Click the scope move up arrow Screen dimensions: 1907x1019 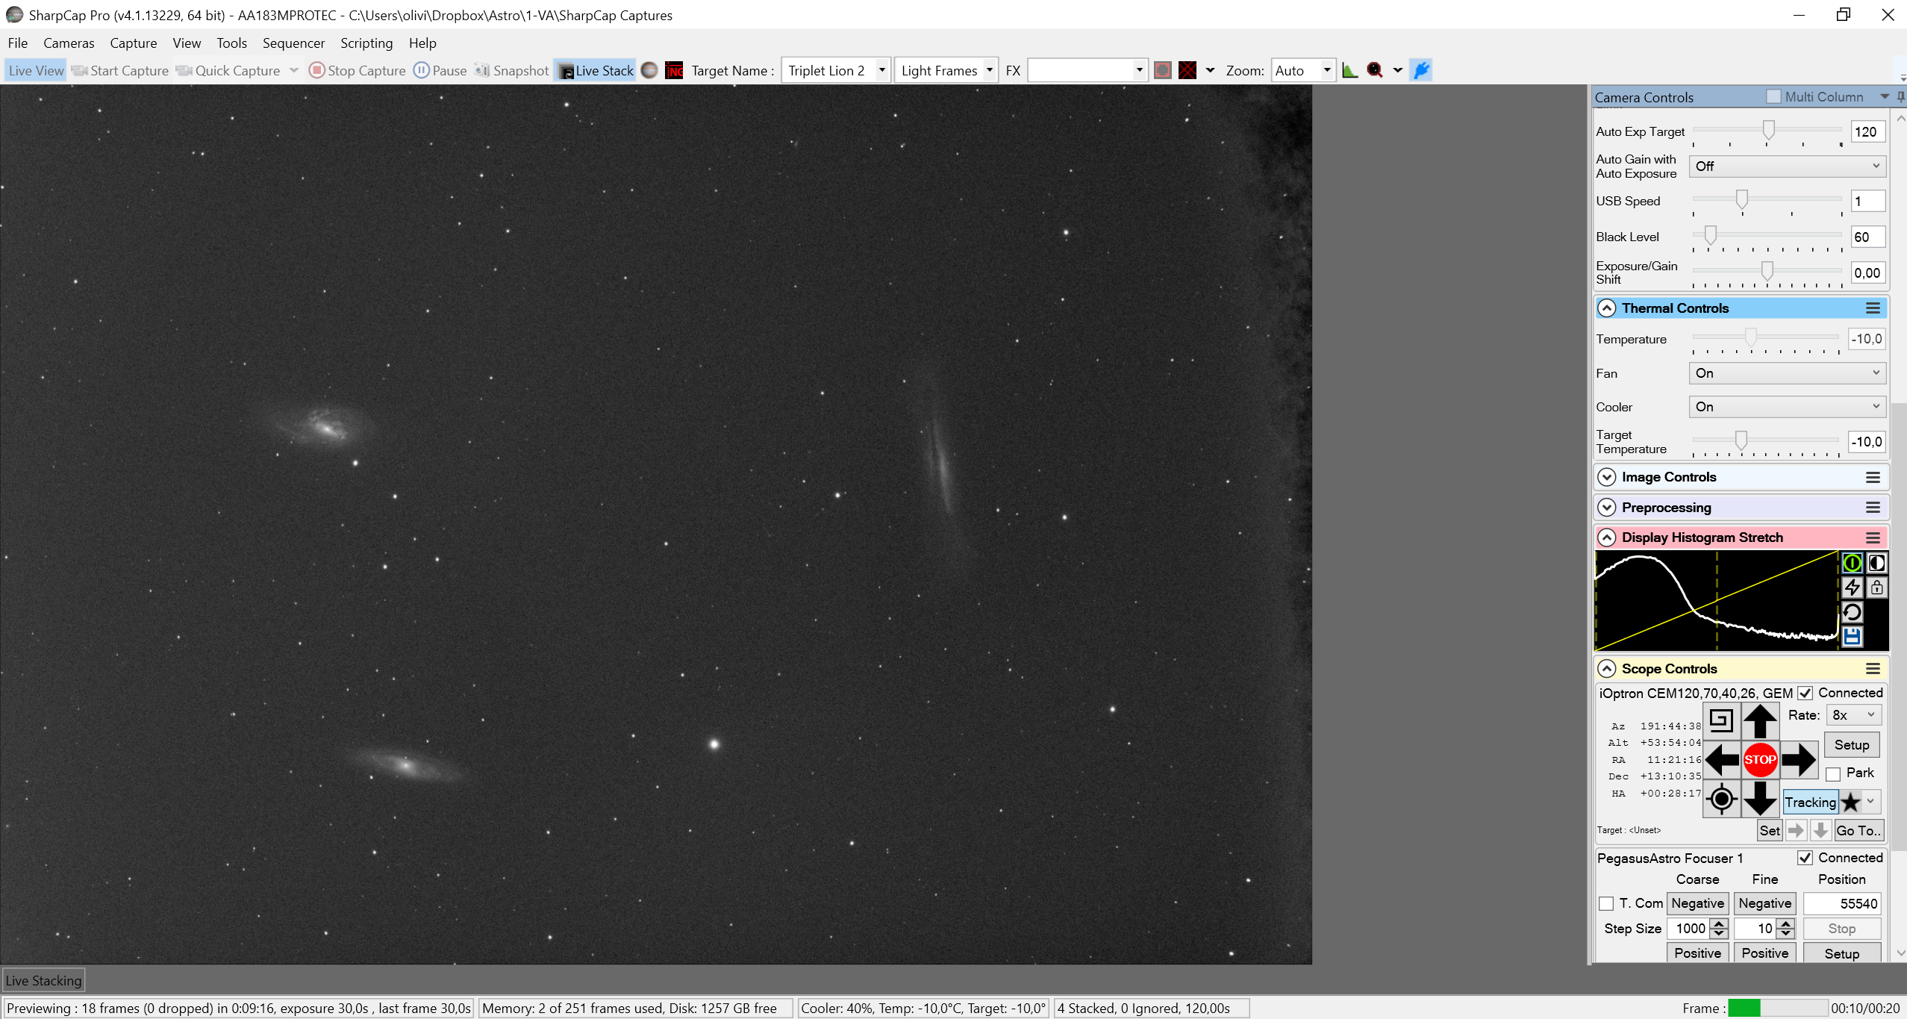[x=1759, y=721]
